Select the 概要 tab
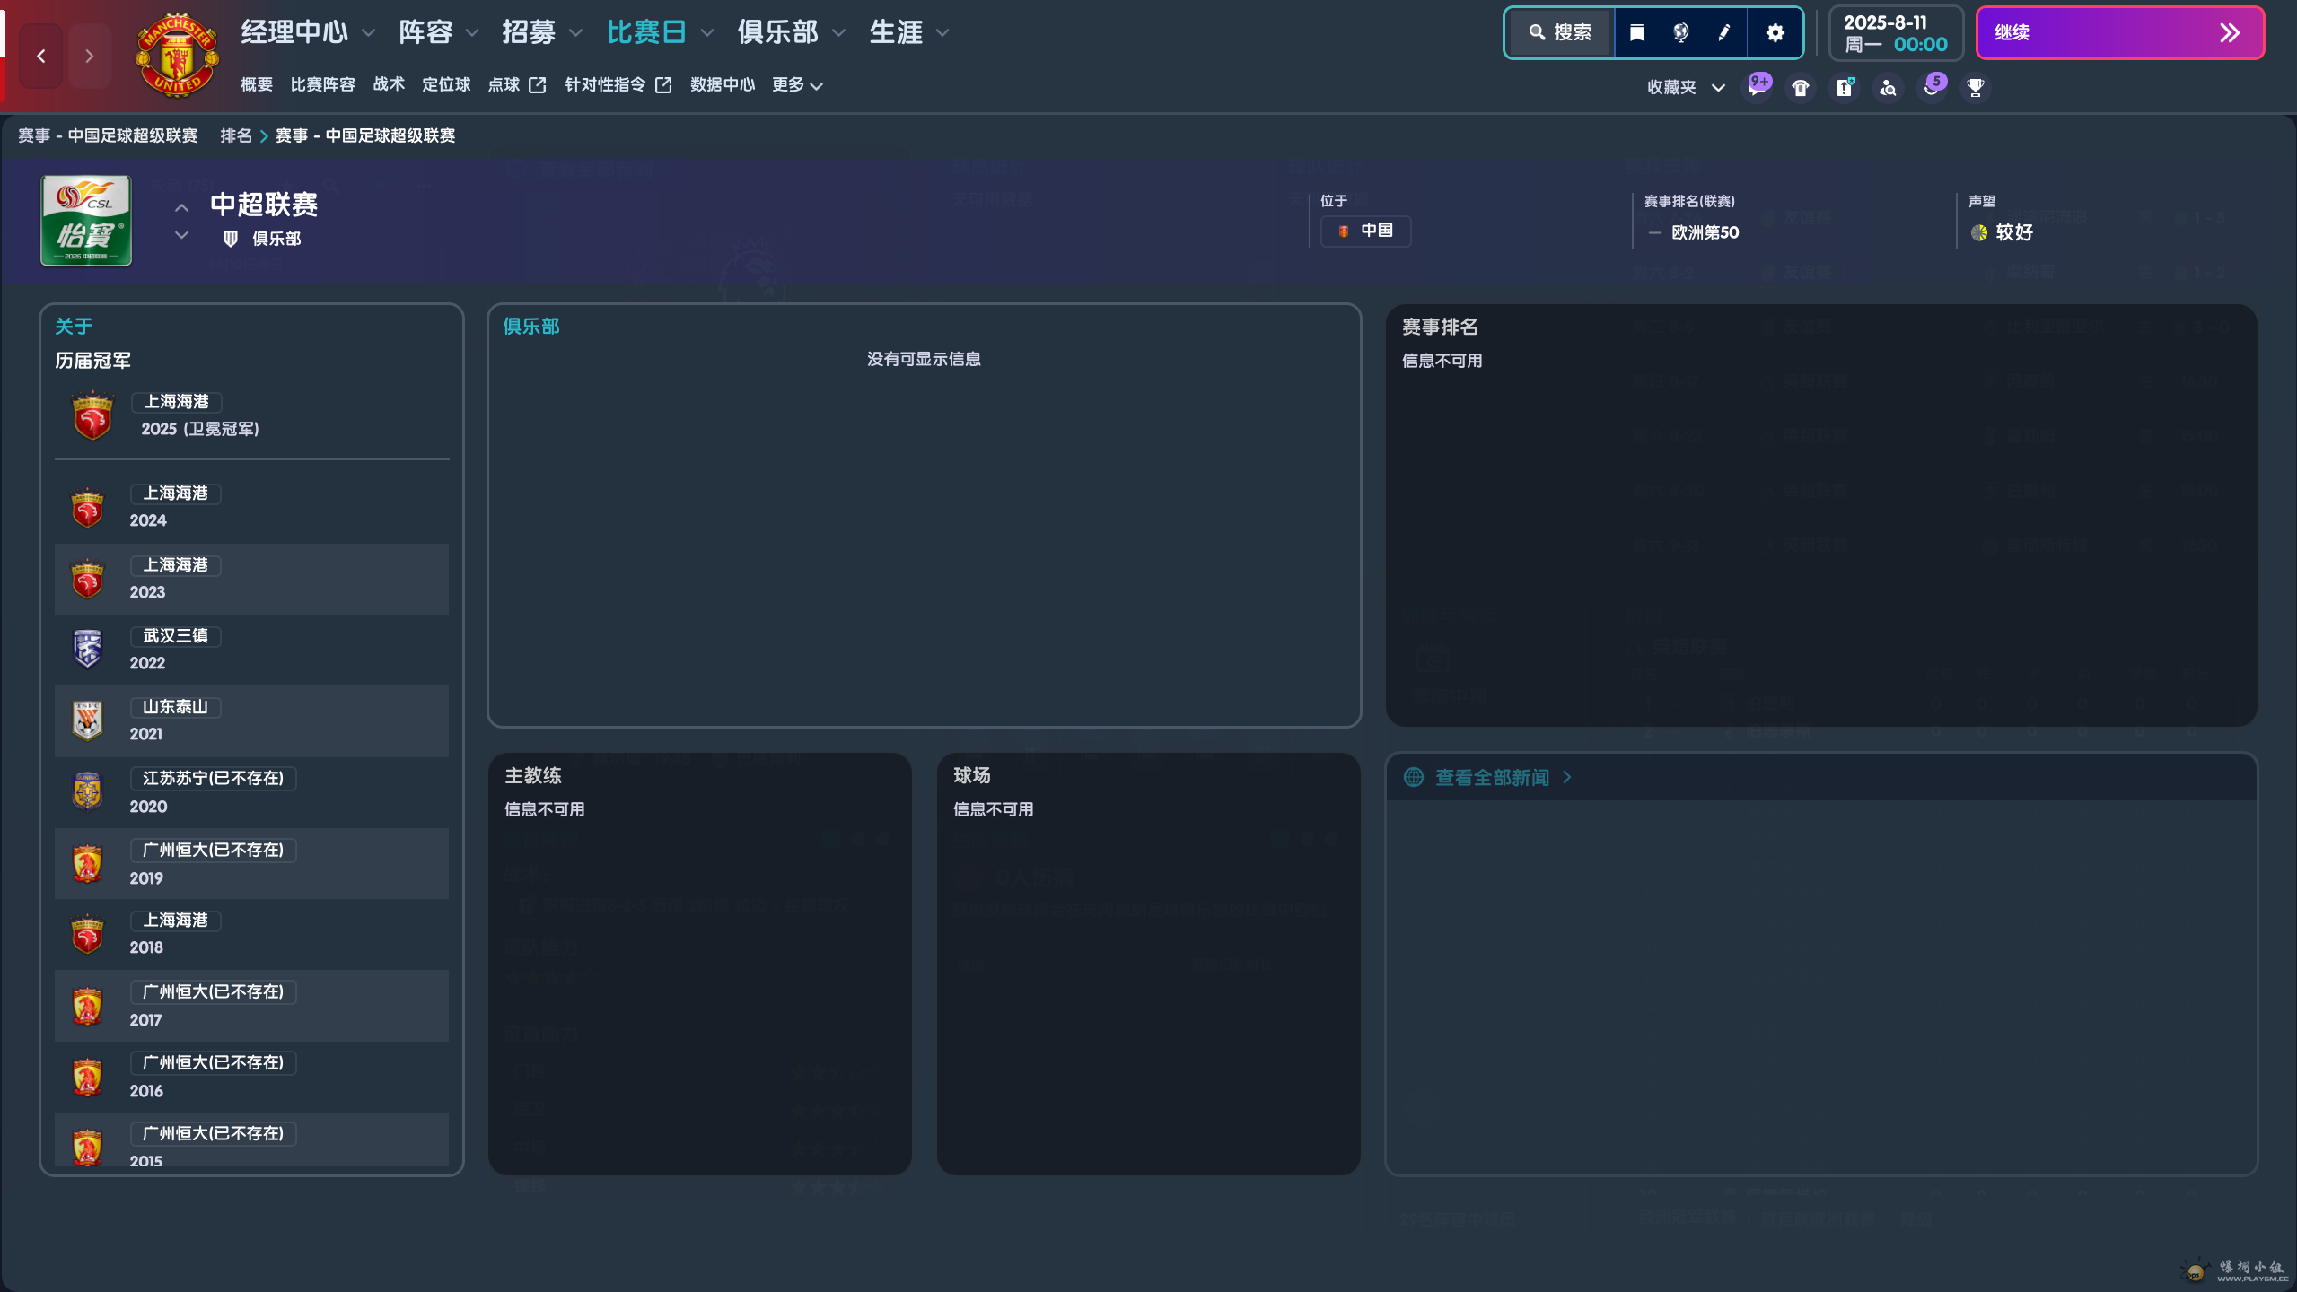 coord(257,84)
